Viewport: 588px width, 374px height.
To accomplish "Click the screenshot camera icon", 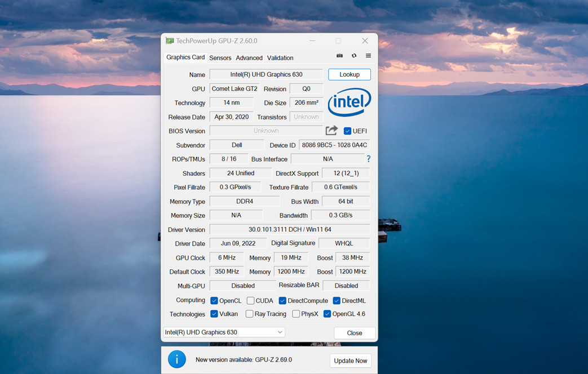I will (339, 55).
